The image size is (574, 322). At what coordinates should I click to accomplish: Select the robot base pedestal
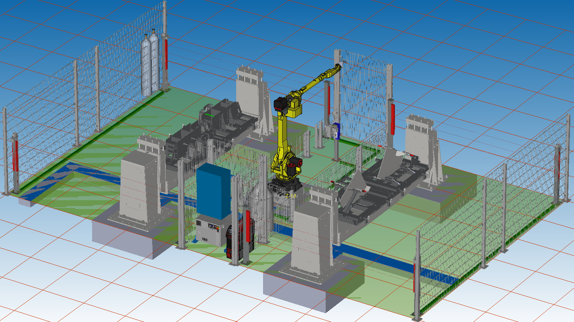(x=284, y=188)
